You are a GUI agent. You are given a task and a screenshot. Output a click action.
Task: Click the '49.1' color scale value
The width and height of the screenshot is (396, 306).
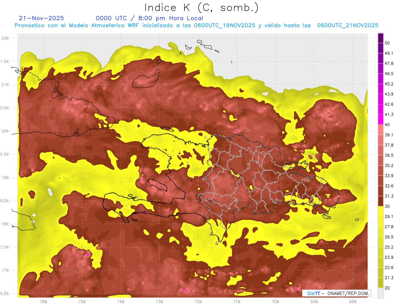click(x=389, y=53)
